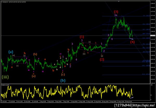Click the 31 Jul 06:00 time label

tap(35, 102)
